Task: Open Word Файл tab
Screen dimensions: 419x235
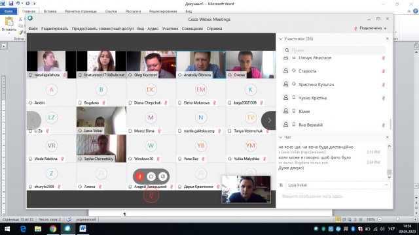Action: click(9, 11)
